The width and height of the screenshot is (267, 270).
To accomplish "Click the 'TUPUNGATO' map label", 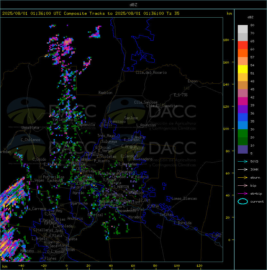I will [x=52, y=223].
